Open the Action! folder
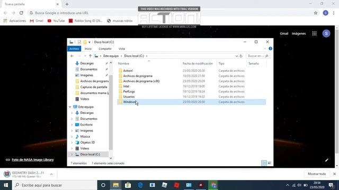Screen dimensions: 339x190 pyautogui.click(x=128, y=71)
